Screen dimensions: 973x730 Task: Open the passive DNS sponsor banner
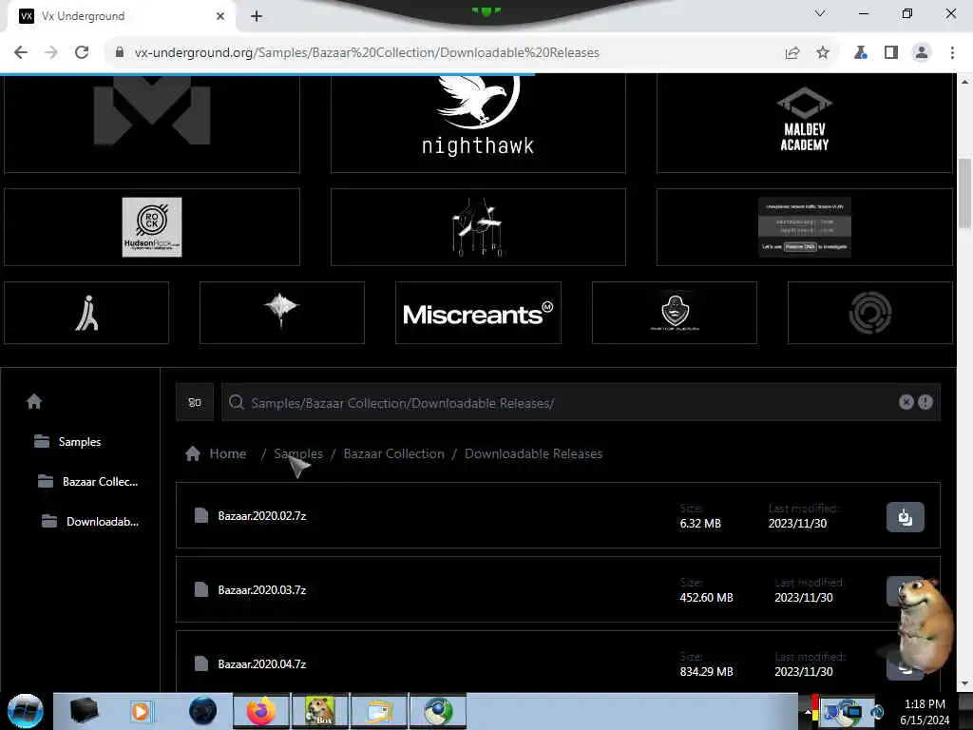point(804,227)
